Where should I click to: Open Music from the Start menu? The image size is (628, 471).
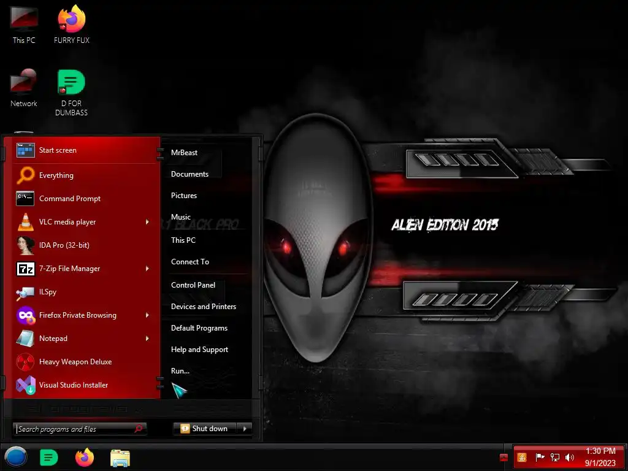tap(181, 216)
